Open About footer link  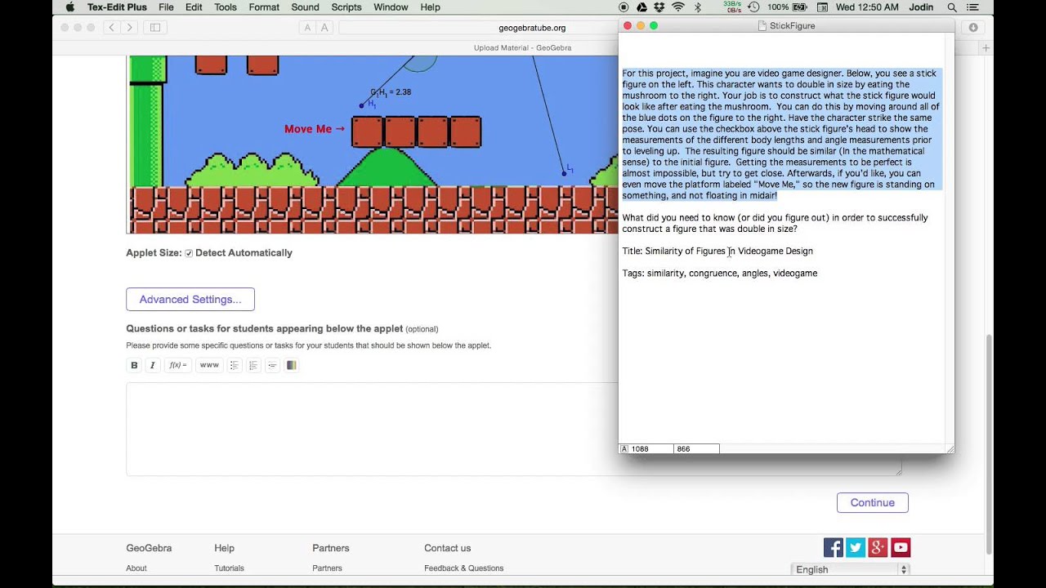(136, 568)
